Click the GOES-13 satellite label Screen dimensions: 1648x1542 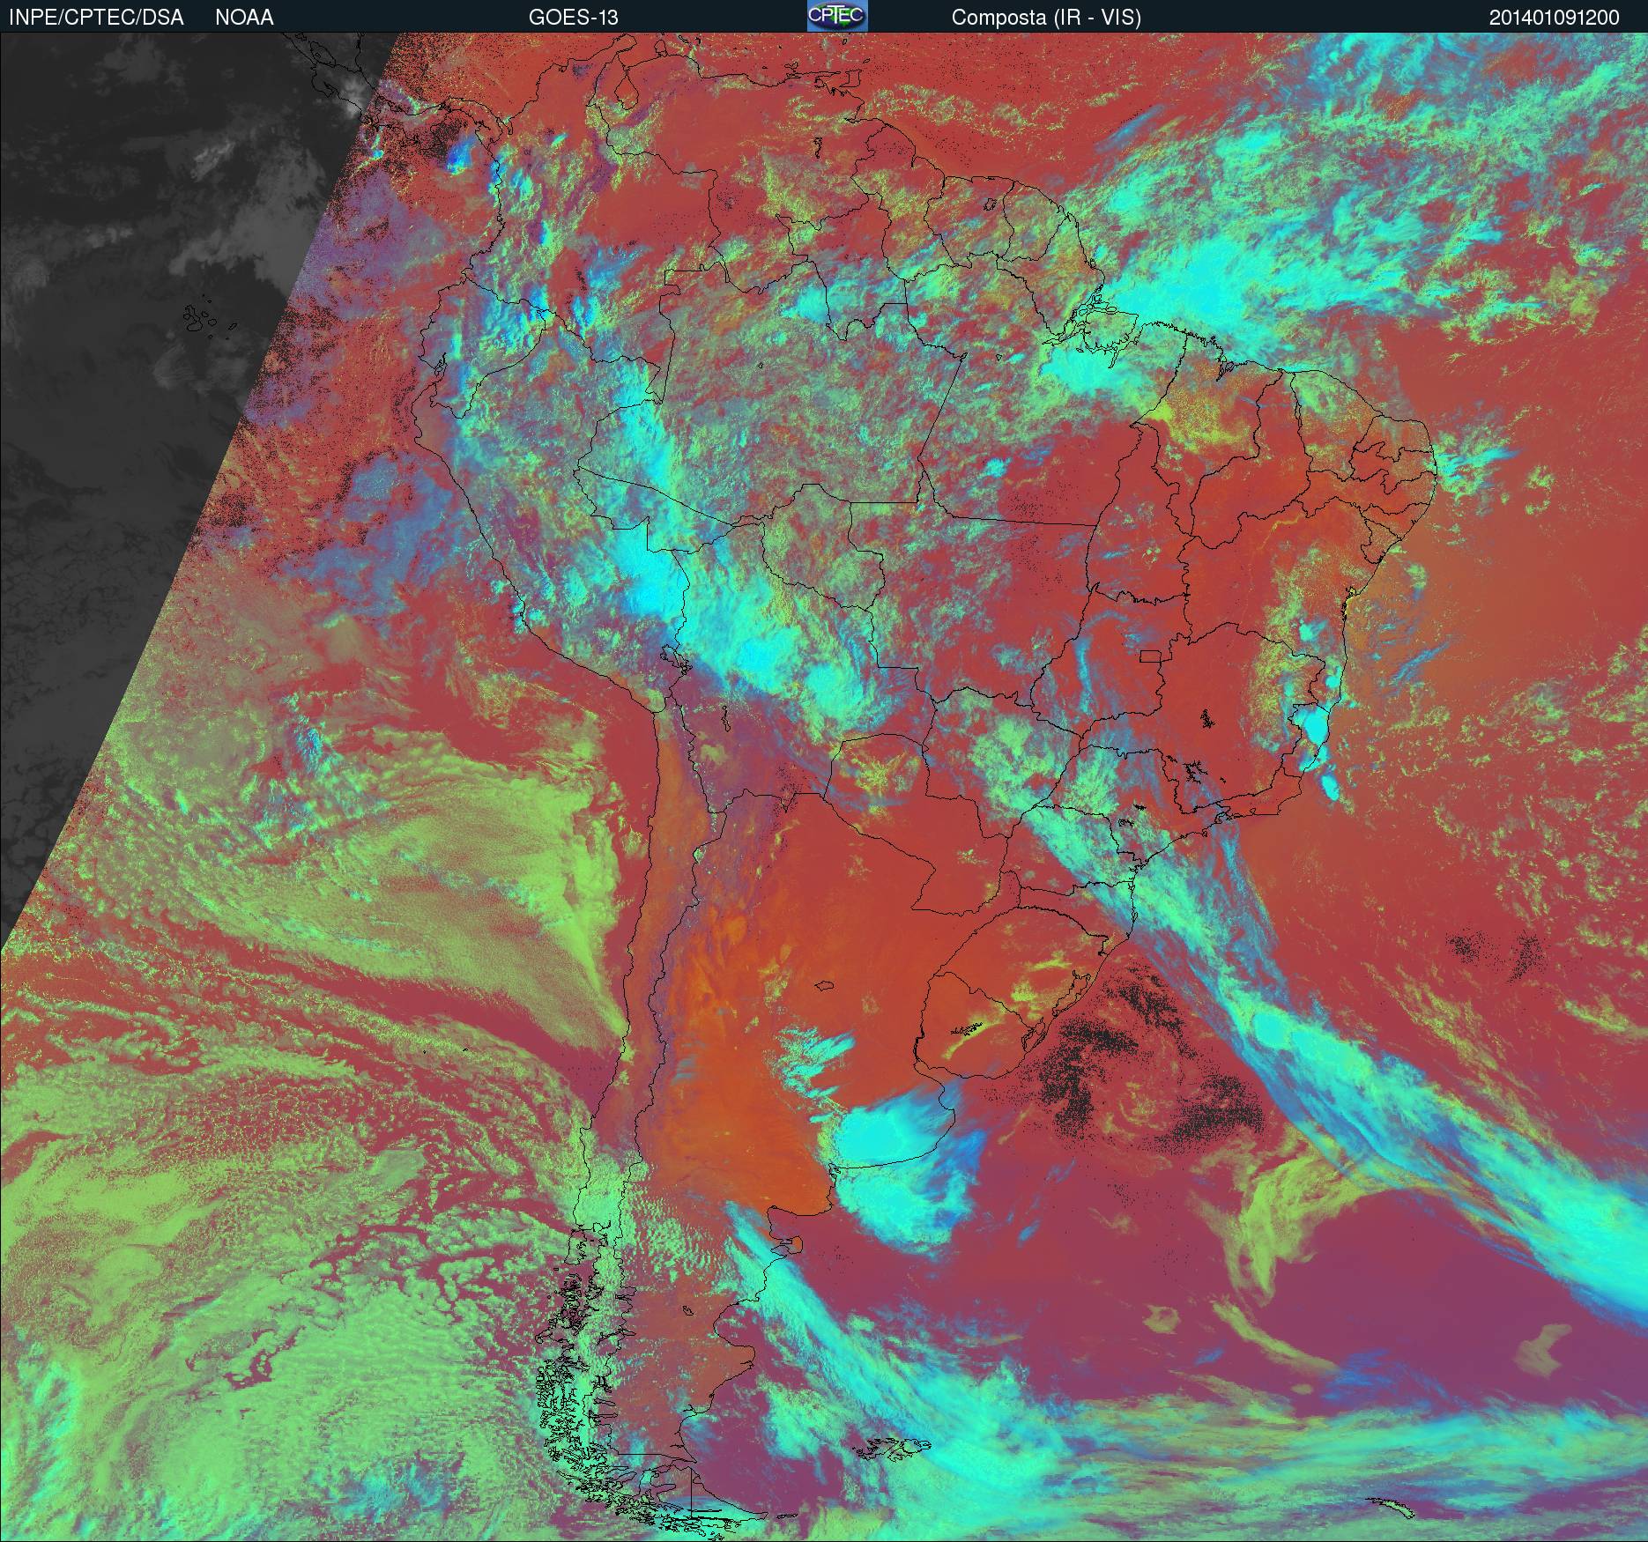pyautogui.click(x=573, y=18)
